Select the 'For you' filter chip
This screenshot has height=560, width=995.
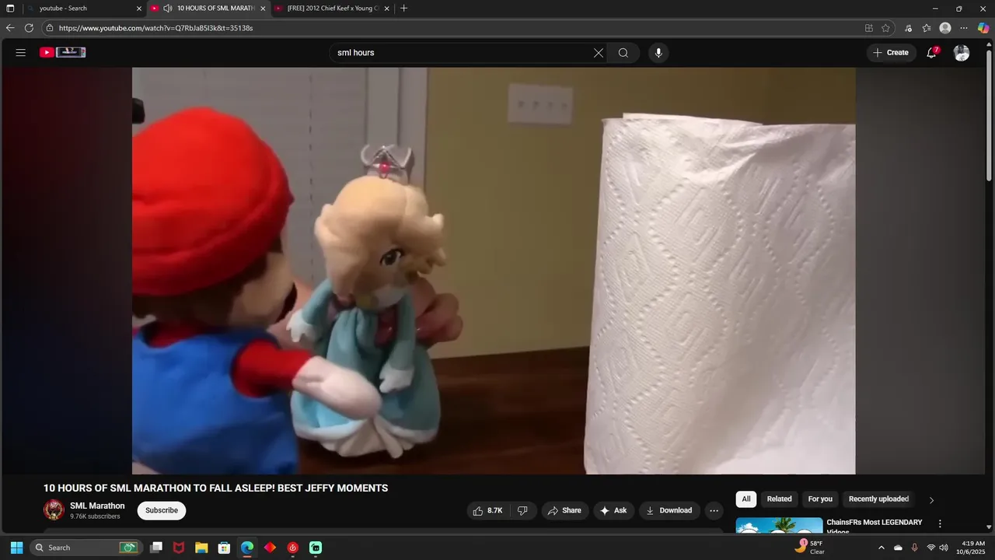coord(820,499)
